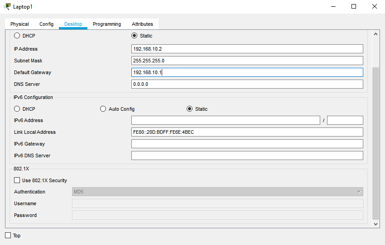Viewport: 385px width, 245px height.
Task: Minimize the Laptop1 window
Action: tap(333, 6)
